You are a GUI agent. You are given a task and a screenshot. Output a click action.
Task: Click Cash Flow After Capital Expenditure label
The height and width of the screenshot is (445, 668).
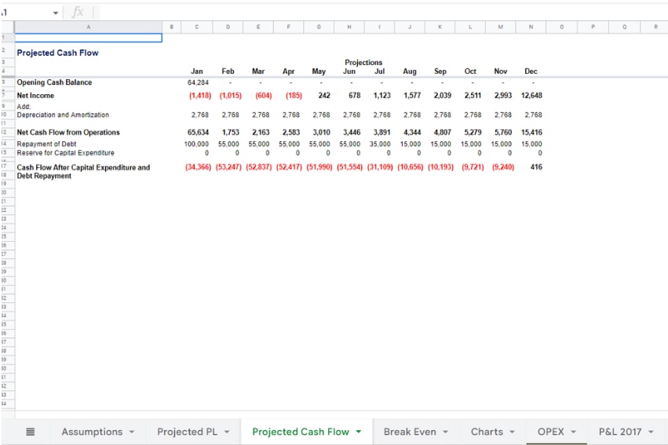[83, 172]
